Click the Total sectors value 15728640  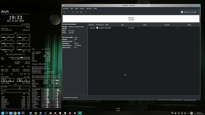coord(78,46)
